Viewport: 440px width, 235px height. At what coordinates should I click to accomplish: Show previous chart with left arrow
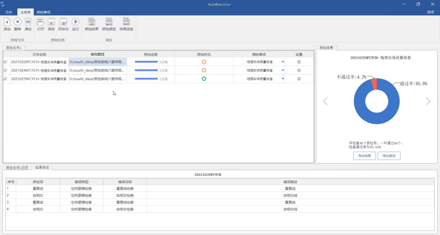point(326,101)
